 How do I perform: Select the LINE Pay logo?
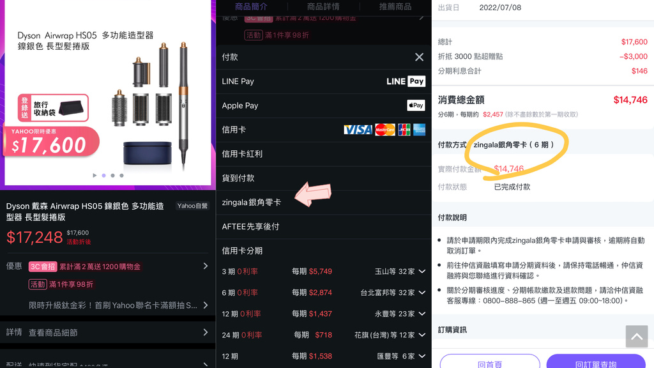[406, 81]
